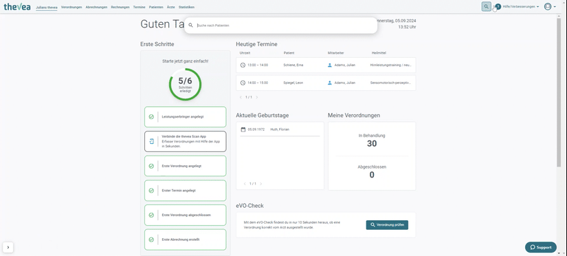This screenshot has width=567, height=256.
Task: Click the 'Verordnung prüfen' button
Action: 387,225
